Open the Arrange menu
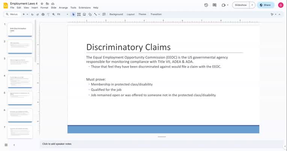Screen dimensions: 287x151 [x=63, y=8]
